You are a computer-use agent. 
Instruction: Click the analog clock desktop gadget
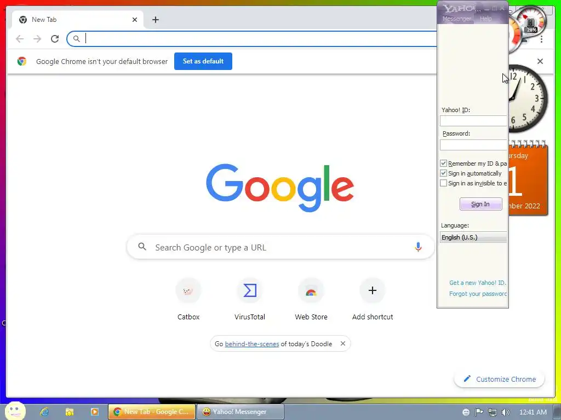click(x=528, y=98)
